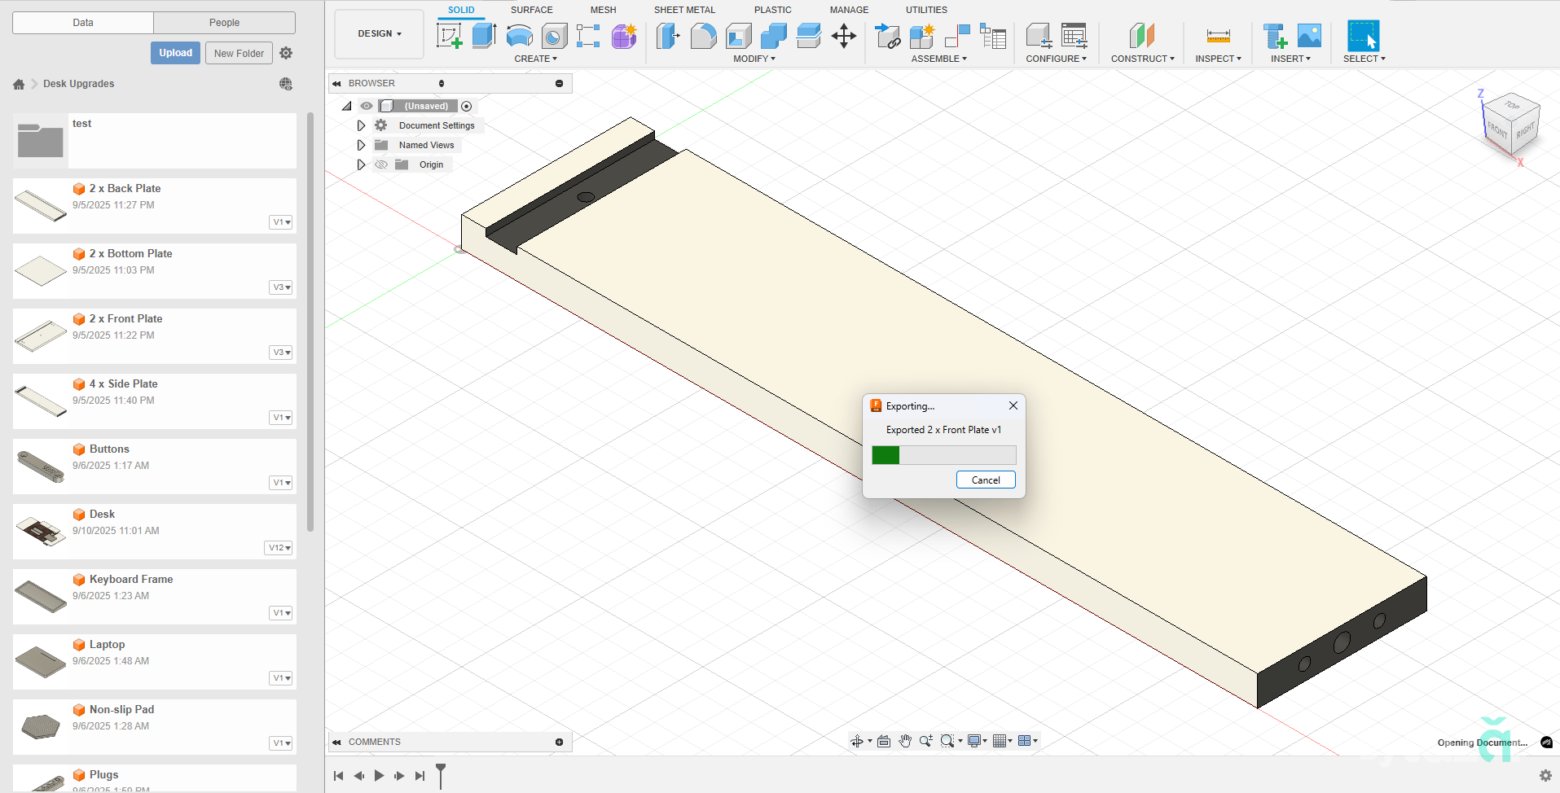Activate the Unsaved component radio button
1560x793 pixels.
tap(466, 106)
